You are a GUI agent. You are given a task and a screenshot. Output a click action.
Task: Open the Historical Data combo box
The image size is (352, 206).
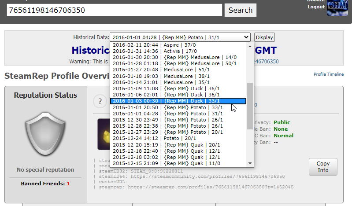[180, 37]
